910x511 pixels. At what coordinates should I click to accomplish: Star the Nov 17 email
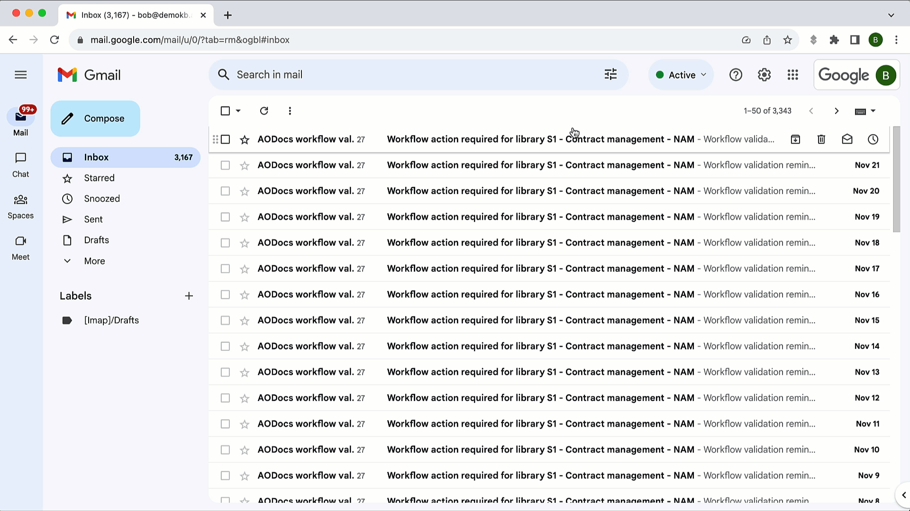[x=245, y=269]
